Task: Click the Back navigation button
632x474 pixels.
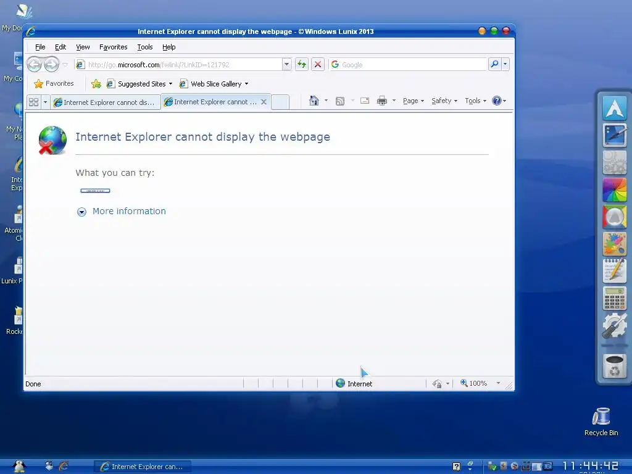Action: [x=35, y=64]
